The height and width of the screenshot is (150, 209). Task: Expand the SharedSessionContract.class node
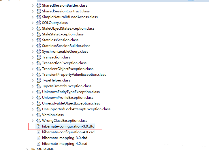[33, 11]
